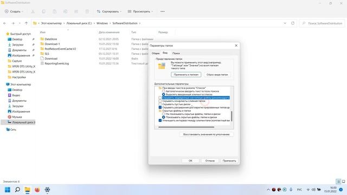This screenshot has height=195, width=347.
Task: Toggle 'Скрывать конфликты слияния папок' checkbox
Action: tap(160, 101)
